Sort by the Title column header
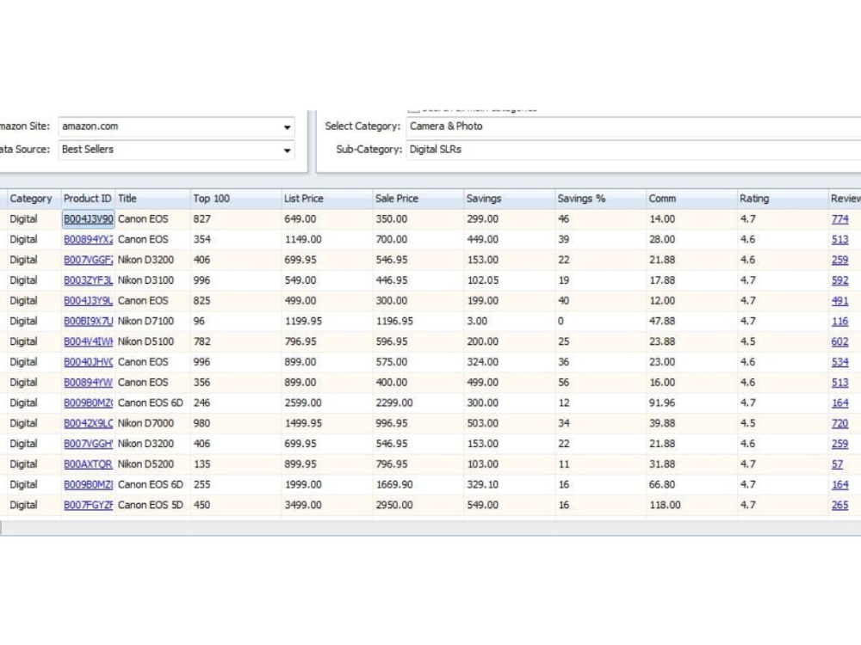 pos(152,199)
